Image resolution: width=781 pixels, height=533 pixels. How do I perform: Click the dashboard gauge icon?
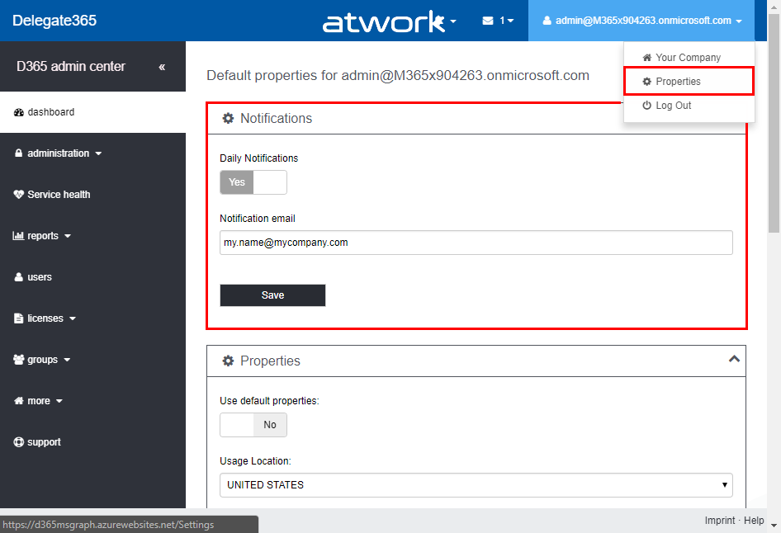[19, 112]
